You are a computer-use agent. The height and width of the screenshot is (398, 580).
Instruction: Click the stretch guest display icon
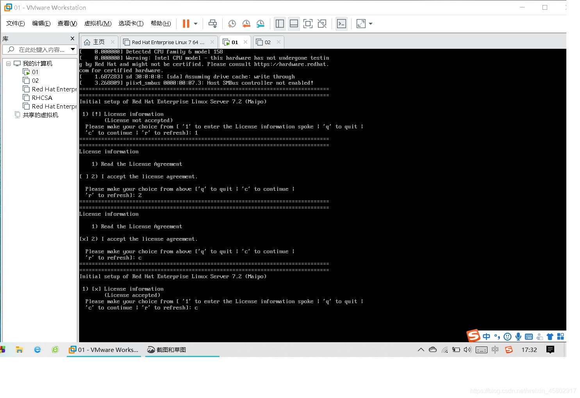tap(361, 24)
